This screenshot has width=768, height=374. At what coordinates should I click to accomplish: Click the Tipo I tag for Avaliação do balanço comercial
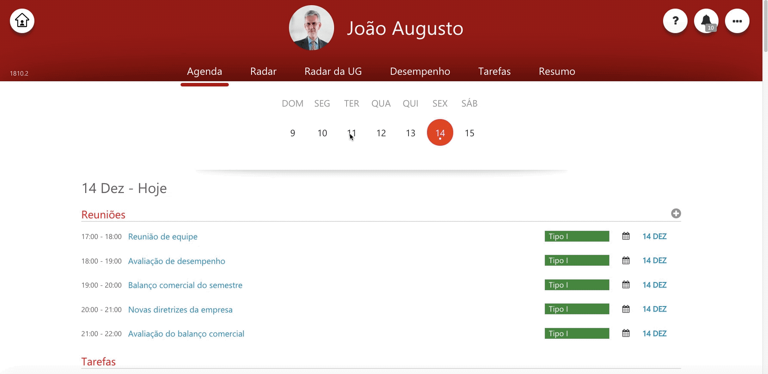click(577, 333)
